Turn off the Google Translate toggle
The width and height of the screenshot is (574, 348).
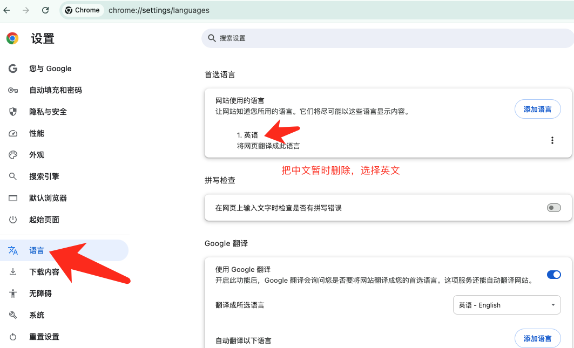coord(553,275)
